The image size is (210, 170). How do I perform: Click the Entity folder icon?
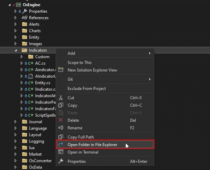click(24, 37)
